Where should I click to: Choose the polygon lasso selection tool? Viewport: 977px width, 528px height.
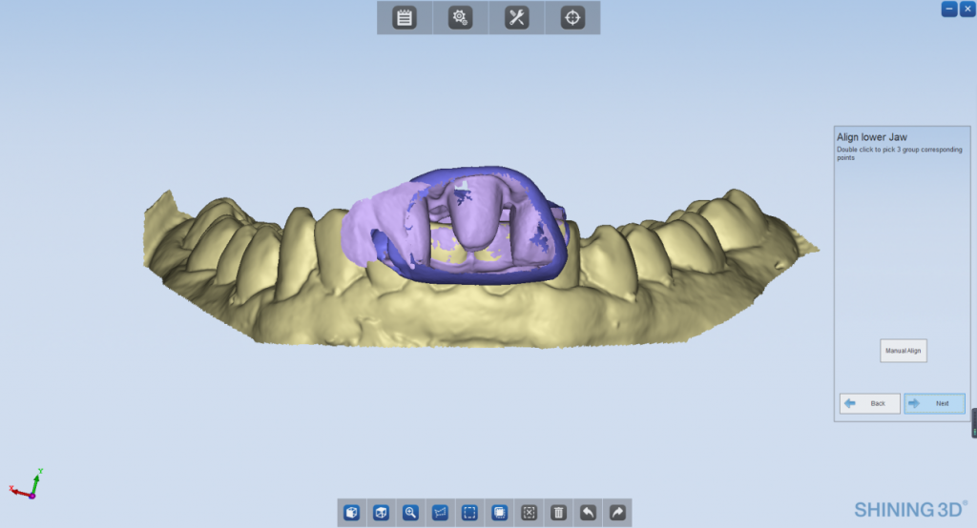pyautogui.click(x=440, y=513)
